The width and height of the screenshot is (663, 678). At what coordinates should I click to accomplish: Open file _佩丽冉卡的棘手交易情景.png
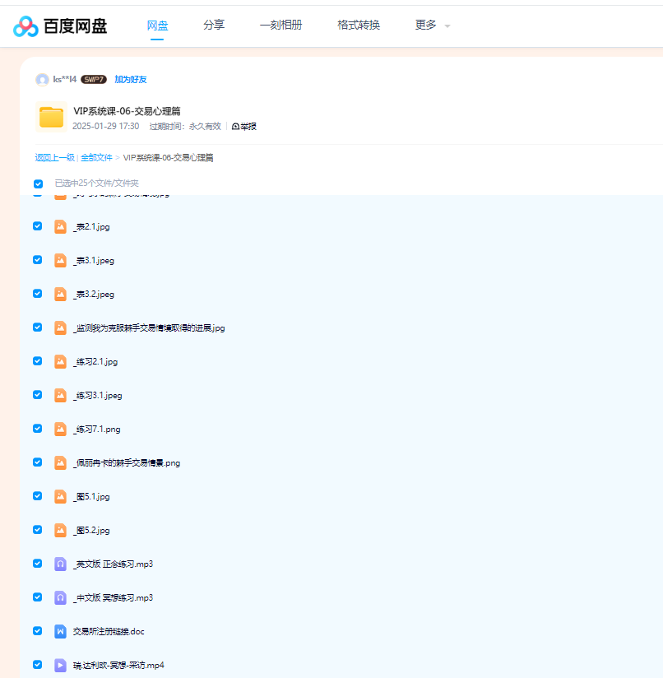tap(127, 462)
